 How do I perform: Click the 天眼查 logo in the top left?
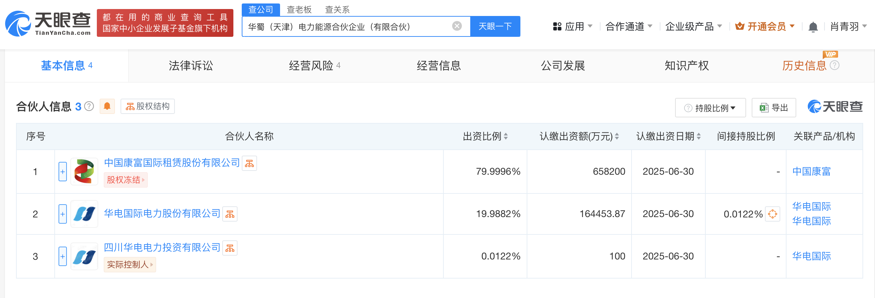pos(48,24)
